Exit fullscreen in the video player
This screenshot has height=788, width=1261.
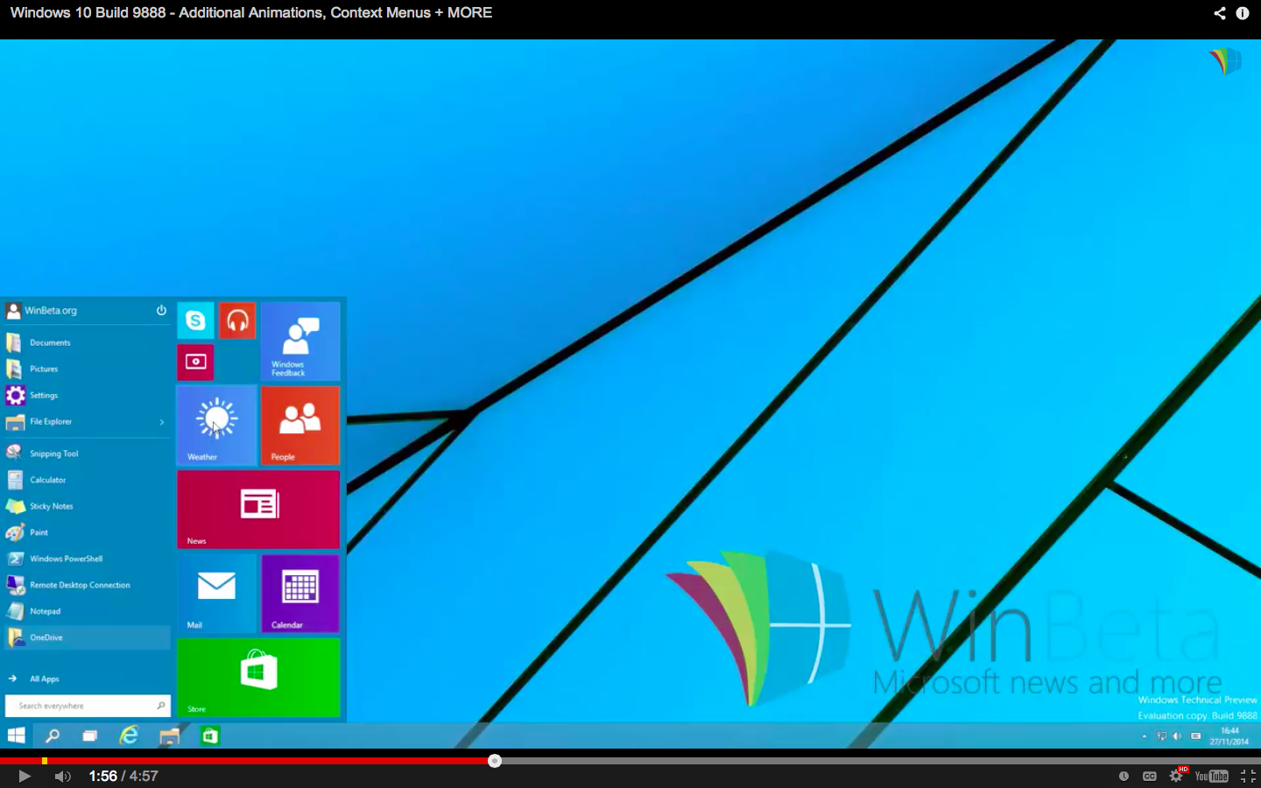1248,776
